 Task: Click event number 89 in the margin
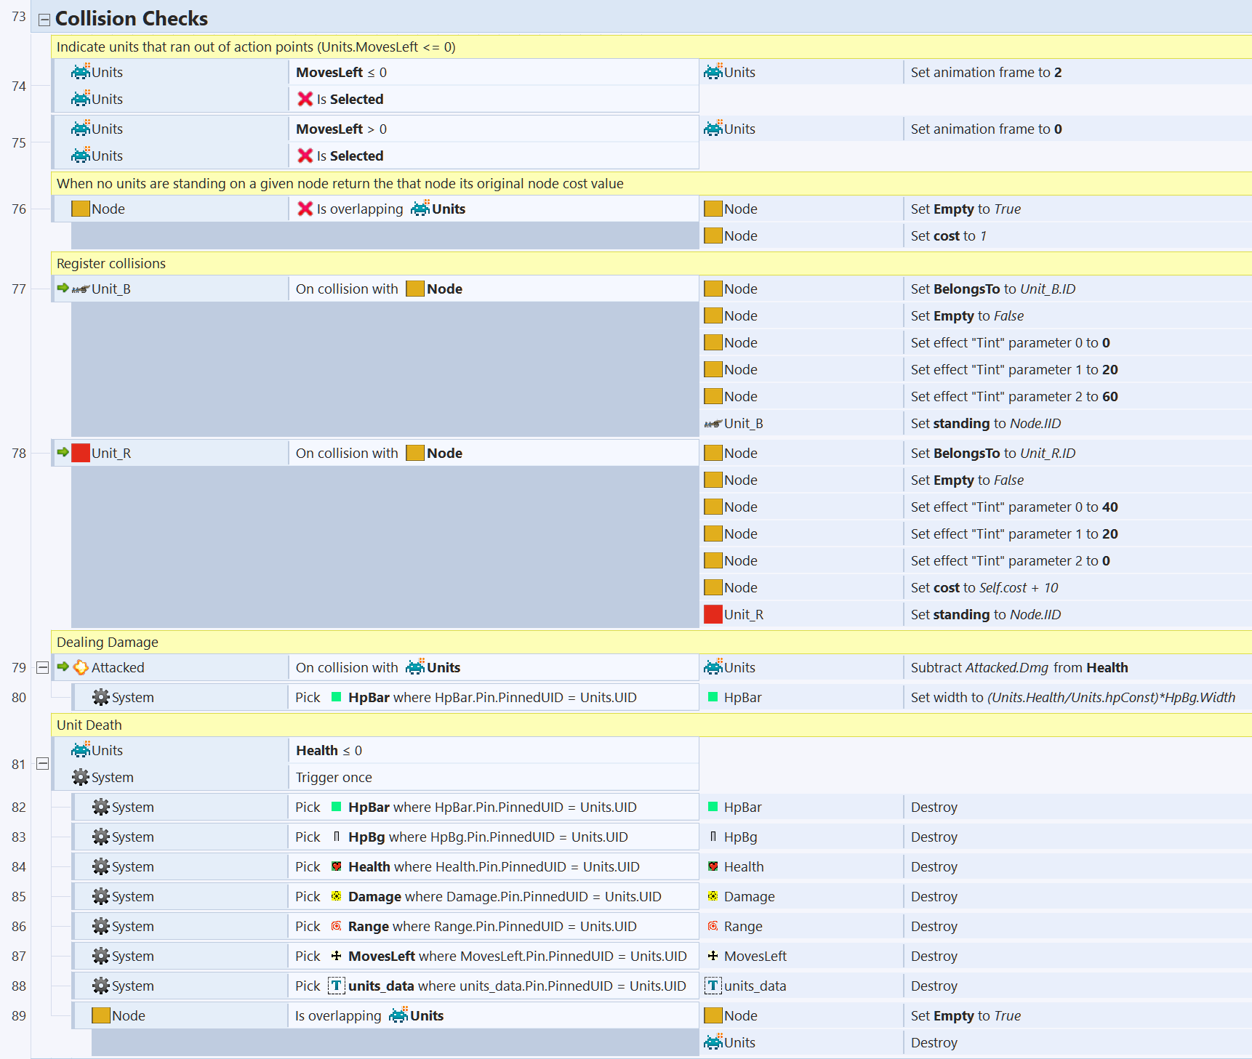tap(19, 1015)
